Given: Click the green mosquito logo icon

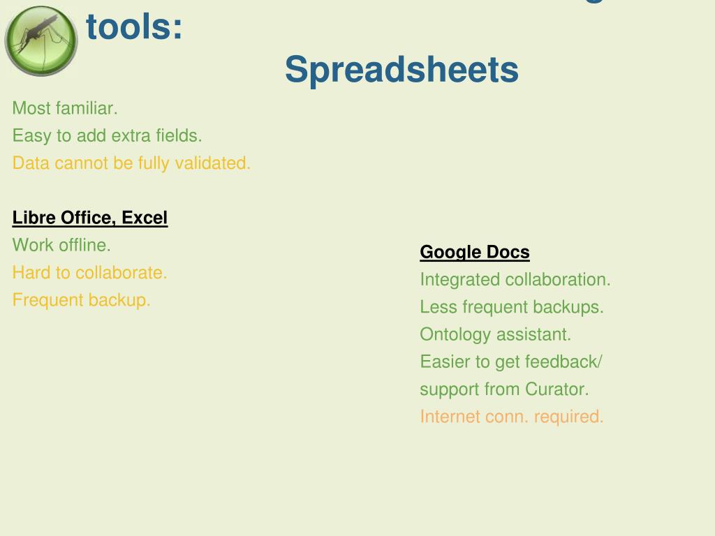Looking at the screenshot, I should (41, 41).
